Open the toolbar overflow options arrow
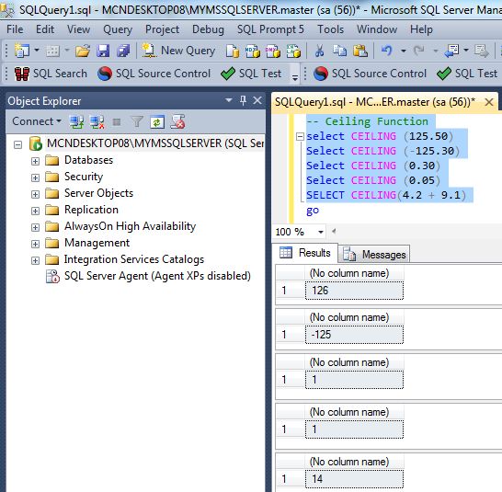The height and width of the screenshot is (492, 502). click(x=295, y=77)
